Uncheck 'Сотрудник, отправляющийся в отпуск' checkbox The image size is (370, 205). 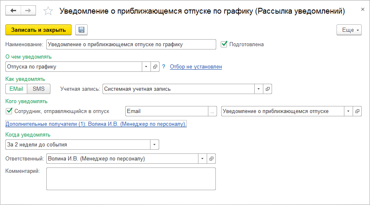9,111
